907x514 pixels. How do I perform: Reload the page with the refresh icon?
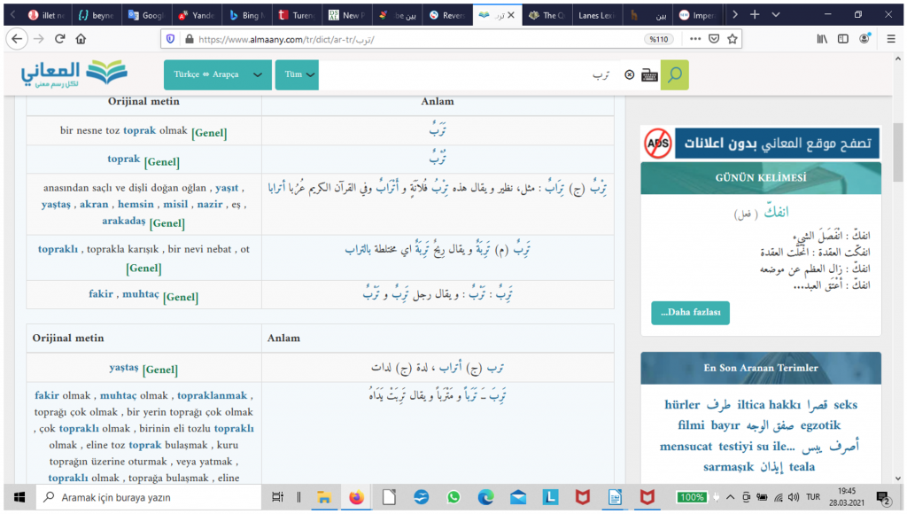[59, 39]
